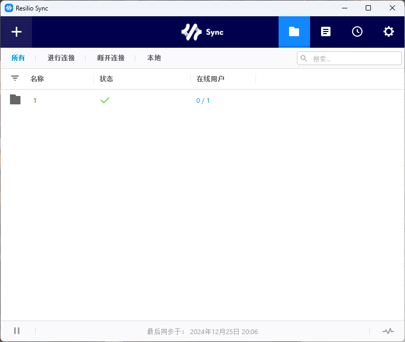Open the Folders view in top bar
The height and width of the screenshot is (342, 405).
[294, 32]
